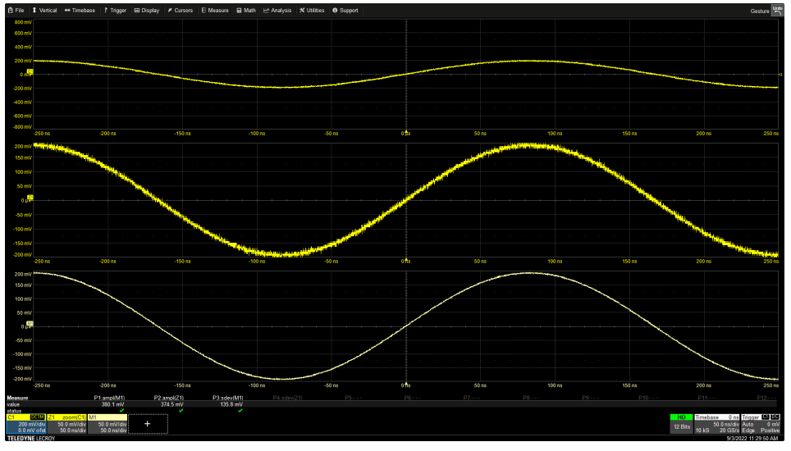Viewport: 791px width, 451px height.
Task: Open the Timebase menu
Action: [80, 10]
